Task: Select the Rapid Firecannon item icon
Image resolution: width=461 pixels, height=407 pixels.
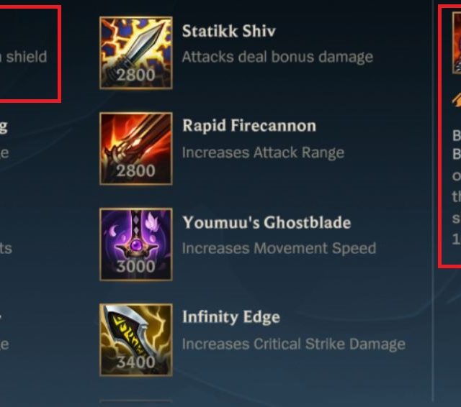Action: pyautogui.click(x=136, y=148)
